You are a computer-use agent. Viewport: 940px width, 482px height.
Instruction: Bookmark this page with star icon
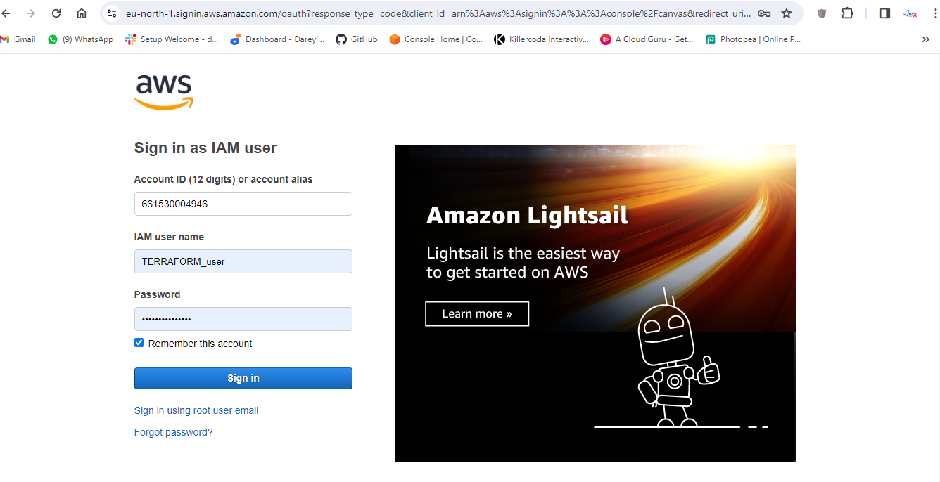click(x=787, y=13)
